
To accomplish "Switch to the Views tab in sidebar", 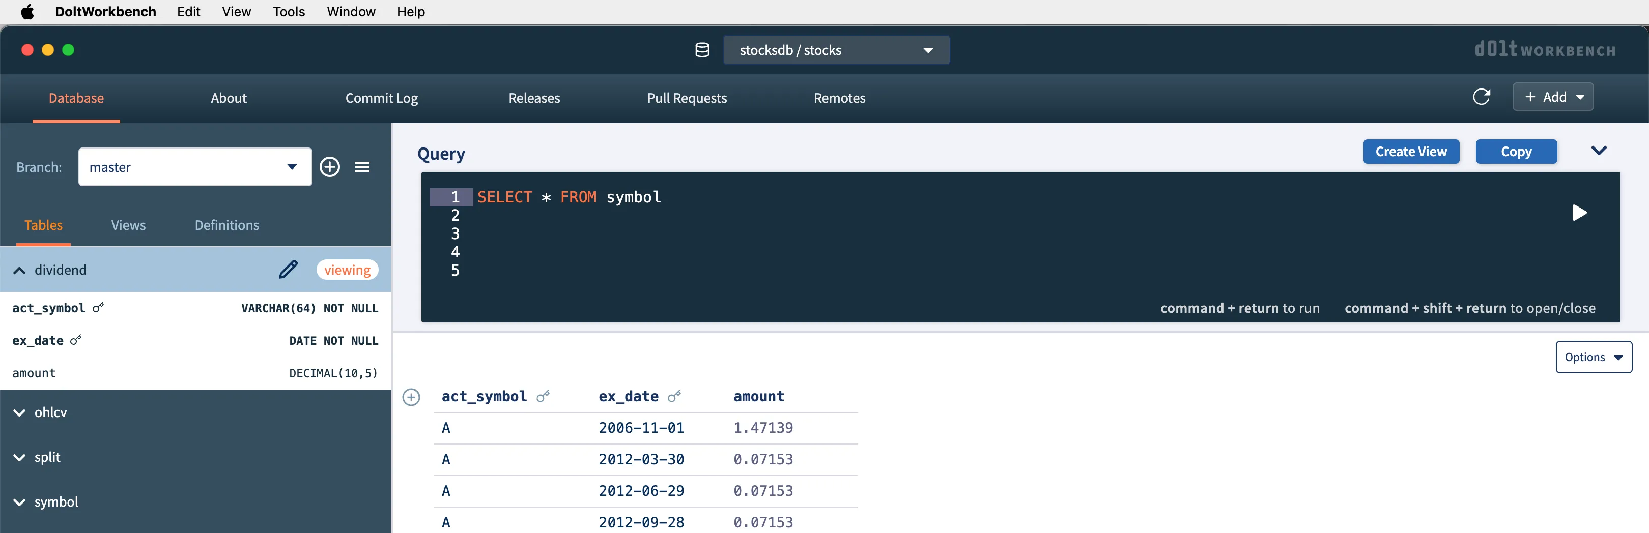I will (x=128, y=225).
